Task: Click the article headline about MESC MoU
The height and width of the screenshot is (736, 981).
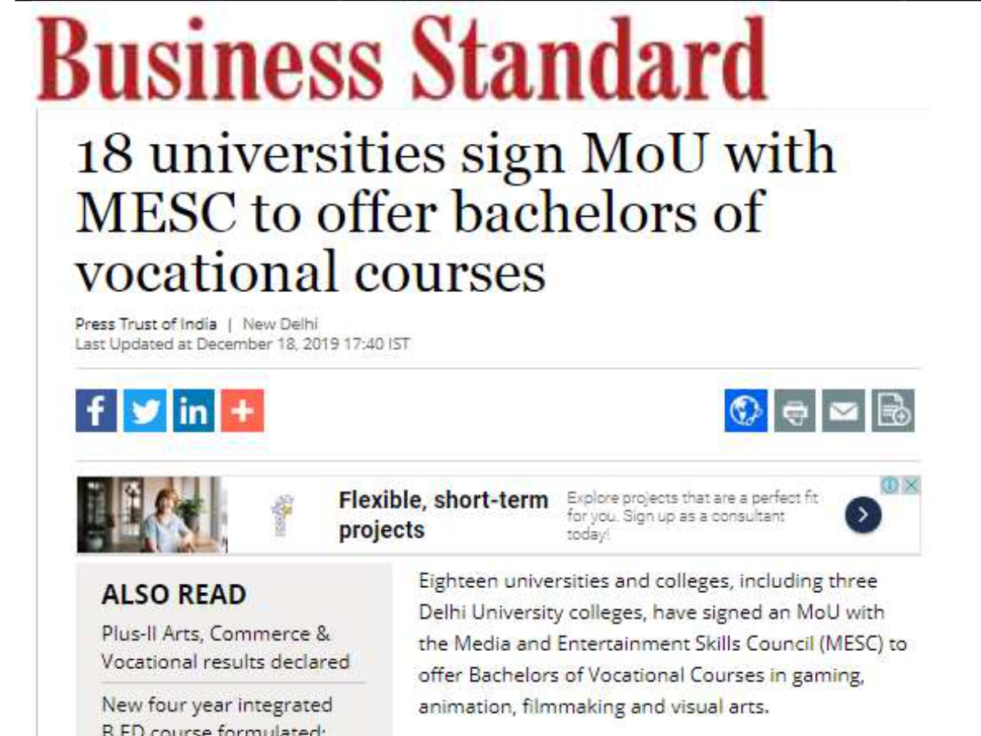Action: (x=456, y=213)
